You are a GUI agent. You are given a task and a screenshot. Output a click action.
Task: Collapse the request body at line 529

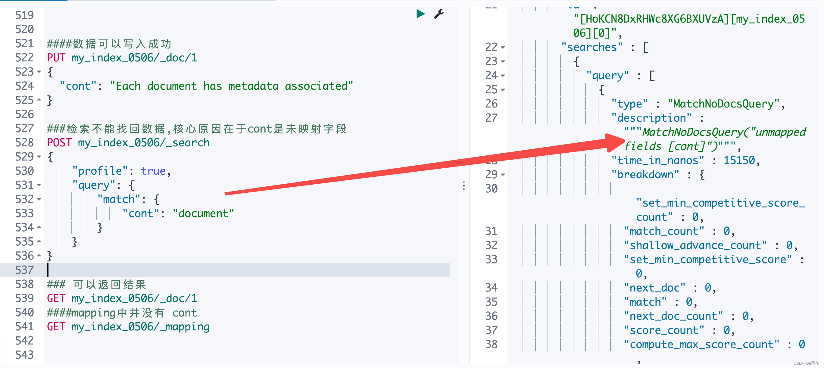39,157
